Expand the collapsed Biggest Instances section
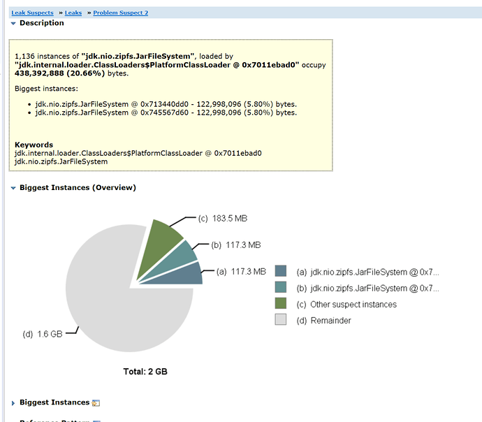This screenshot has height=422, width=482. (13, 403)
